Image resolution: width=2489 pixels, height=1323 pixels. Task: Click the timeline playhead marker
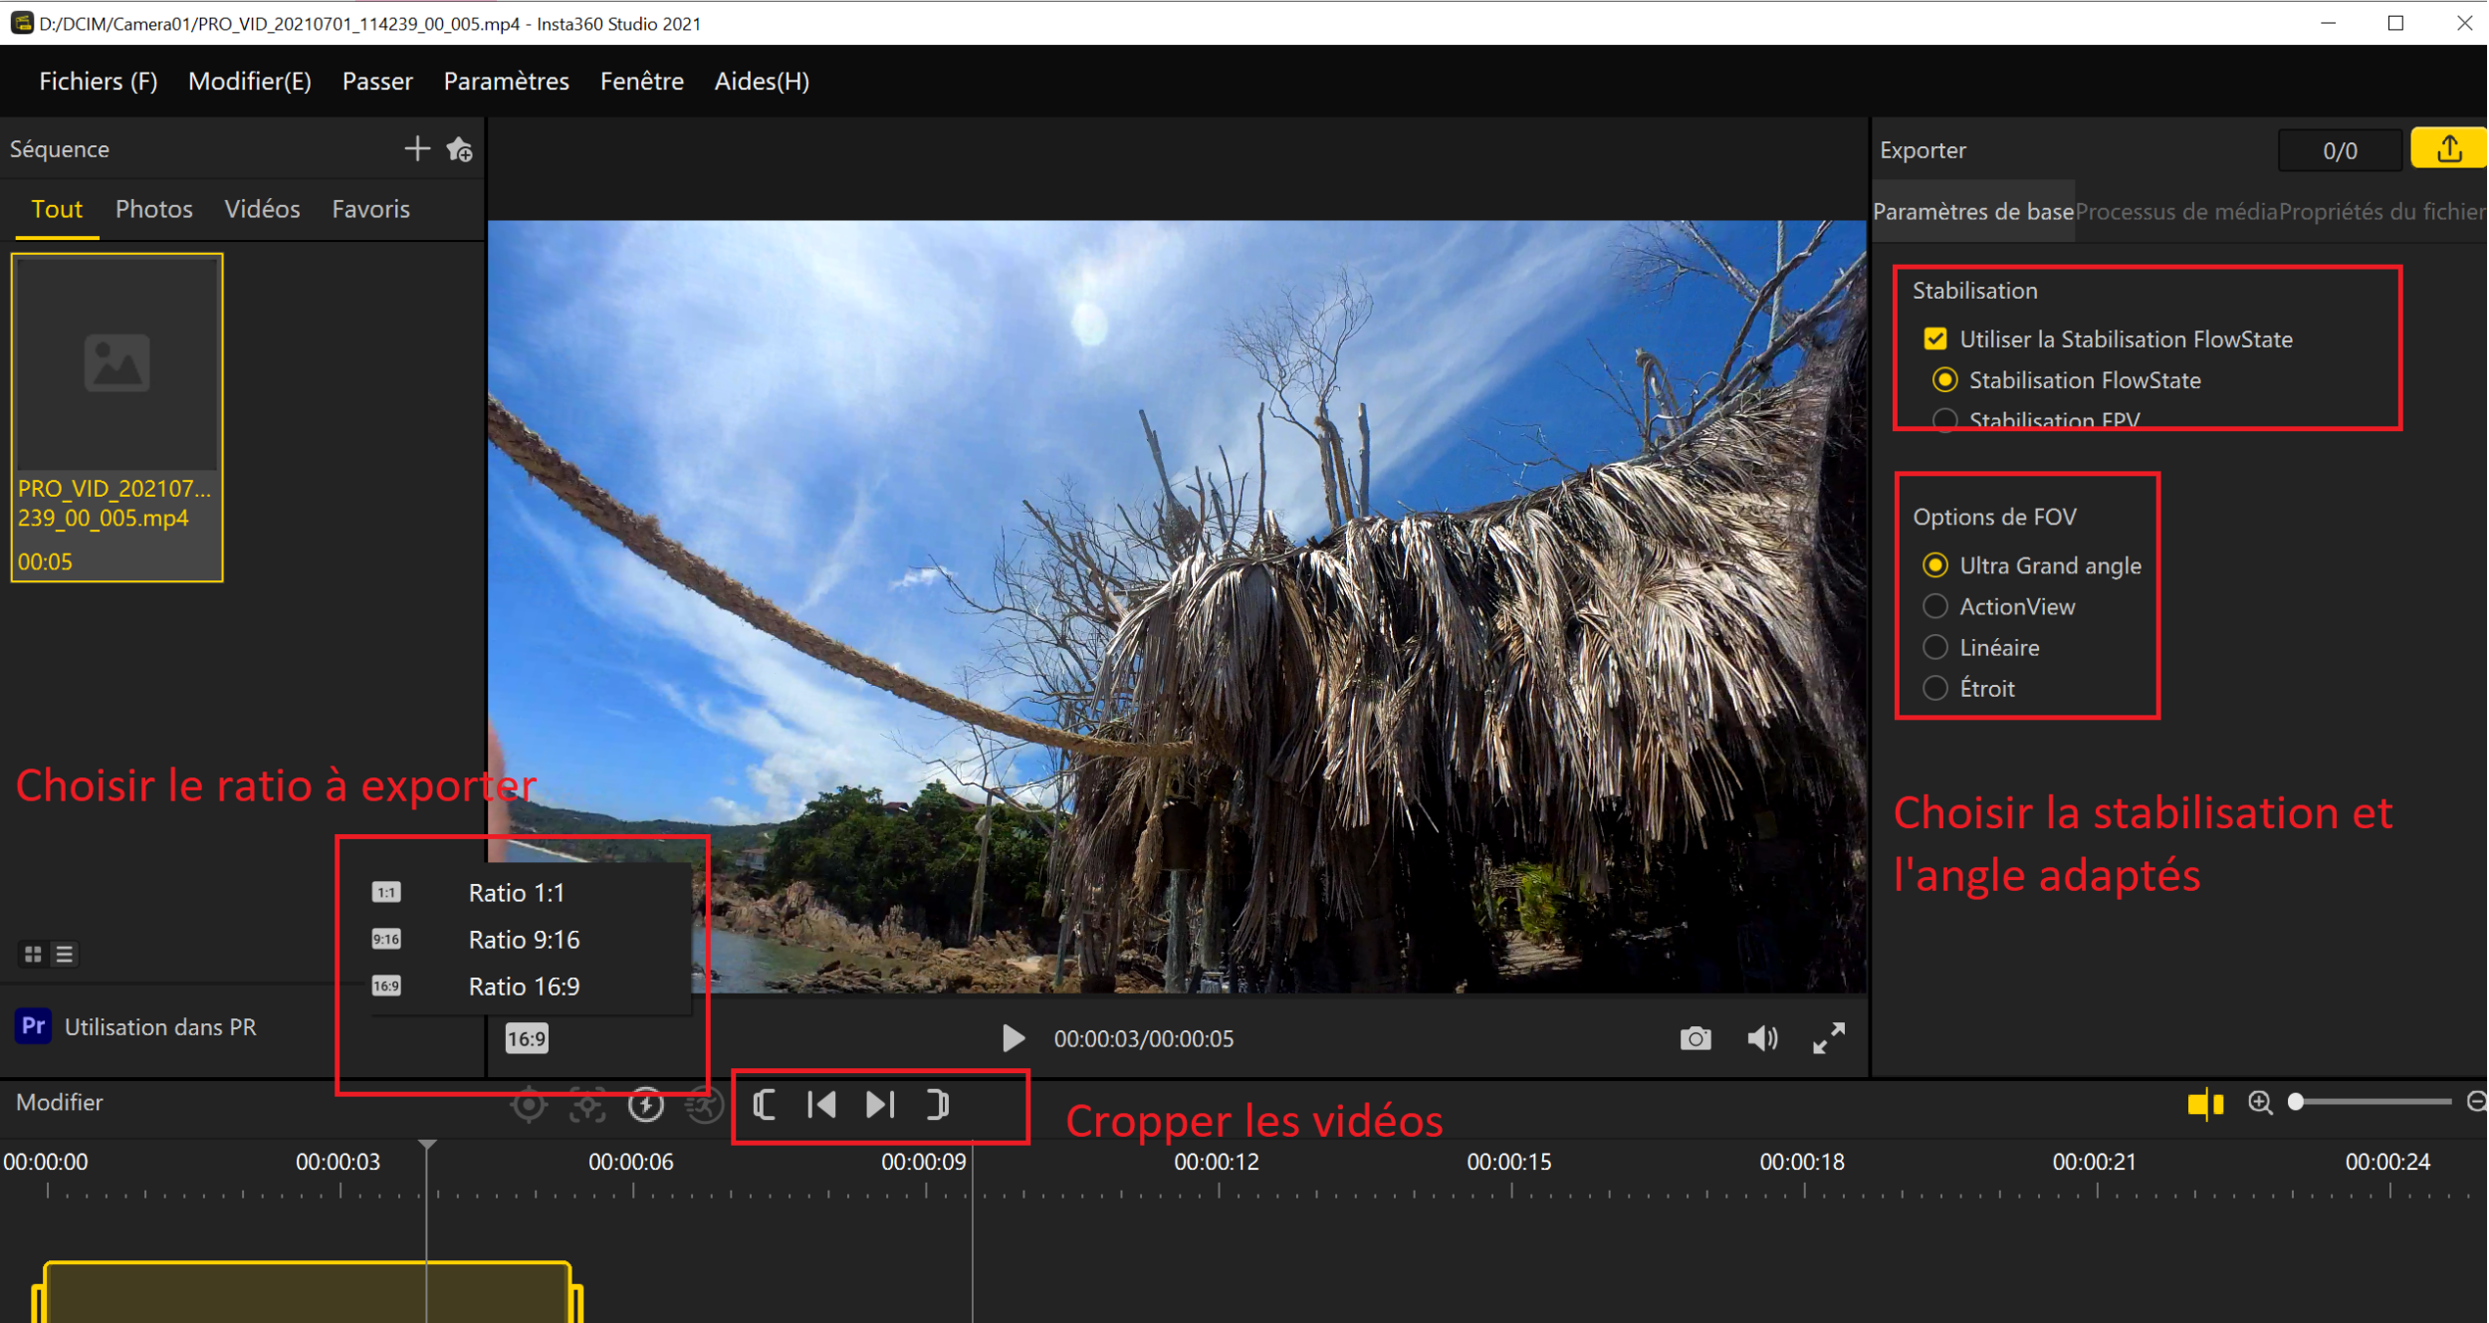pos(427,1146)
